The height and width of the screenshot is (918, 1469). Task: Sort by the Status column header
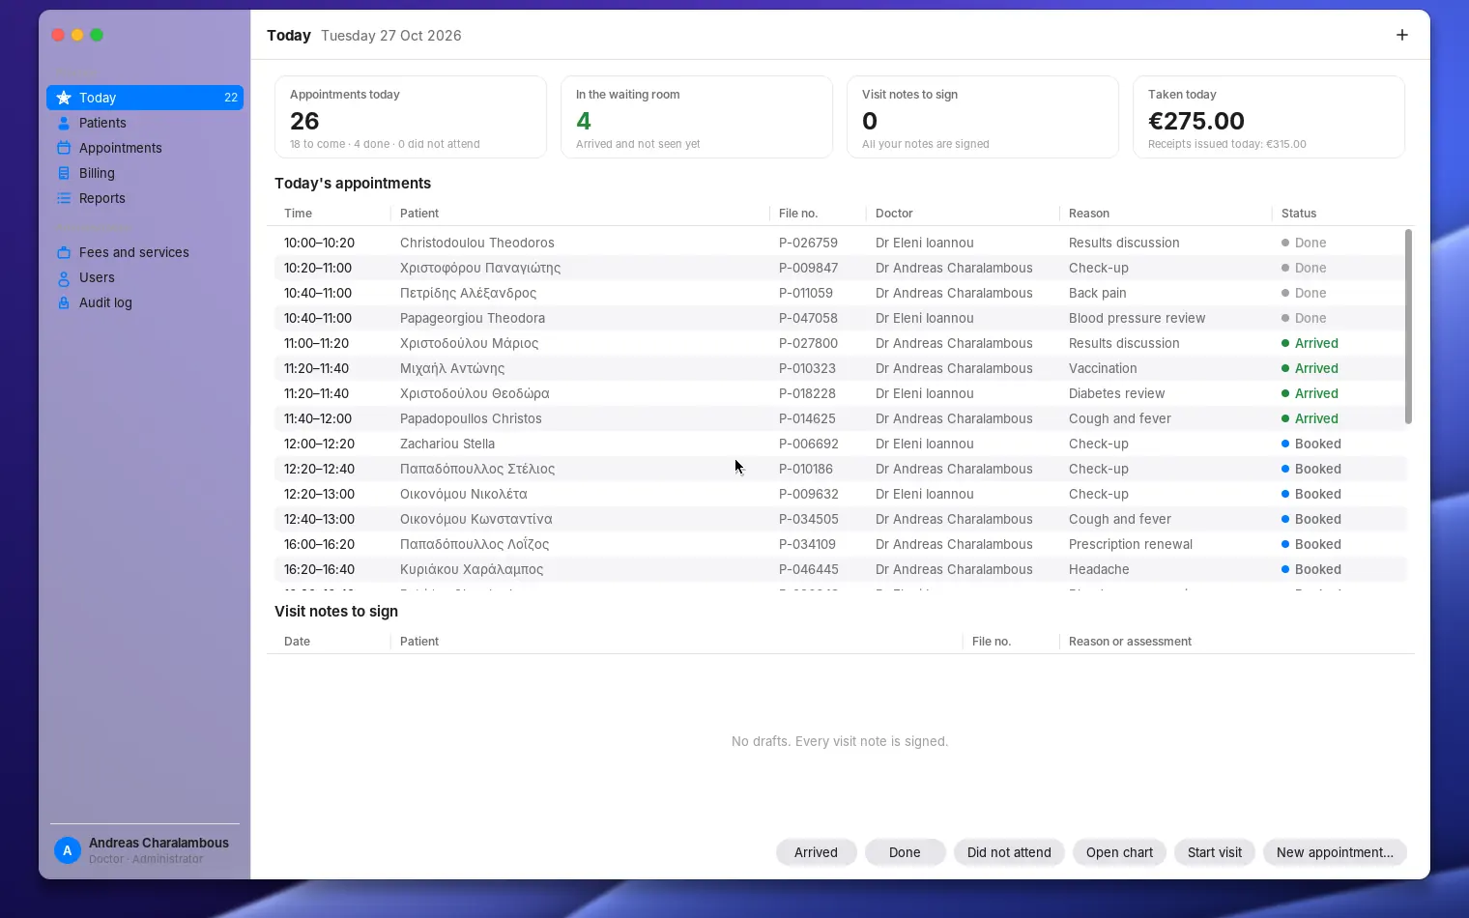tap(1339, 214)
